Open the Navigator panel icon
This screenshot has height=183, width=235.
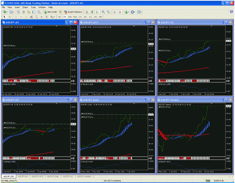click(x=29, y=12)
